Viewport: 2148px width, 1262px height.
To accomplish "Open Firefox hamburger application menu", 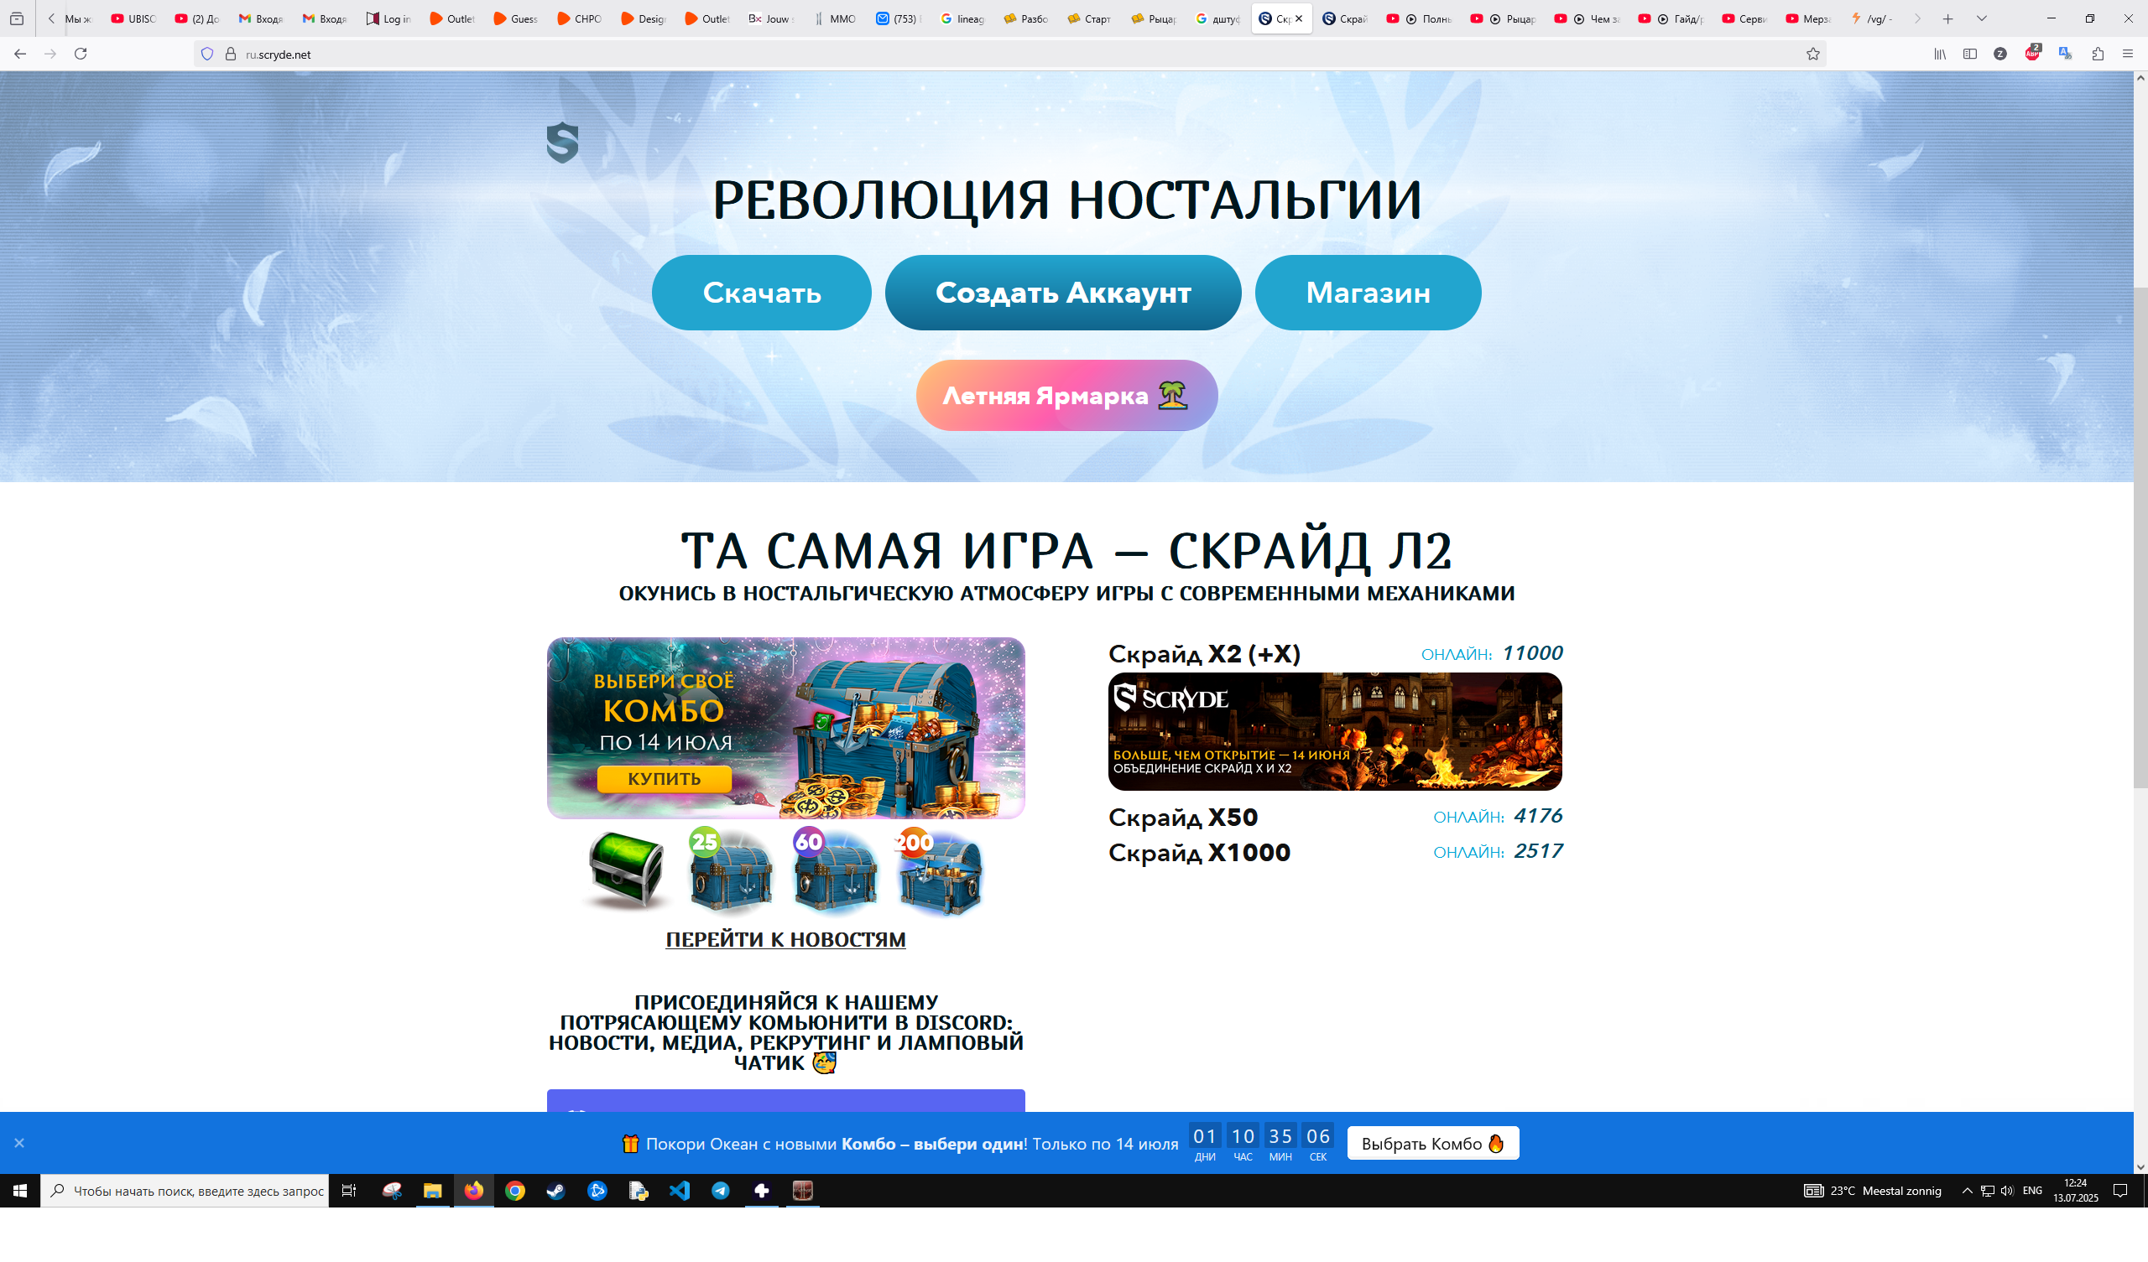I will pyautogui.click(x=2129, y=54).
